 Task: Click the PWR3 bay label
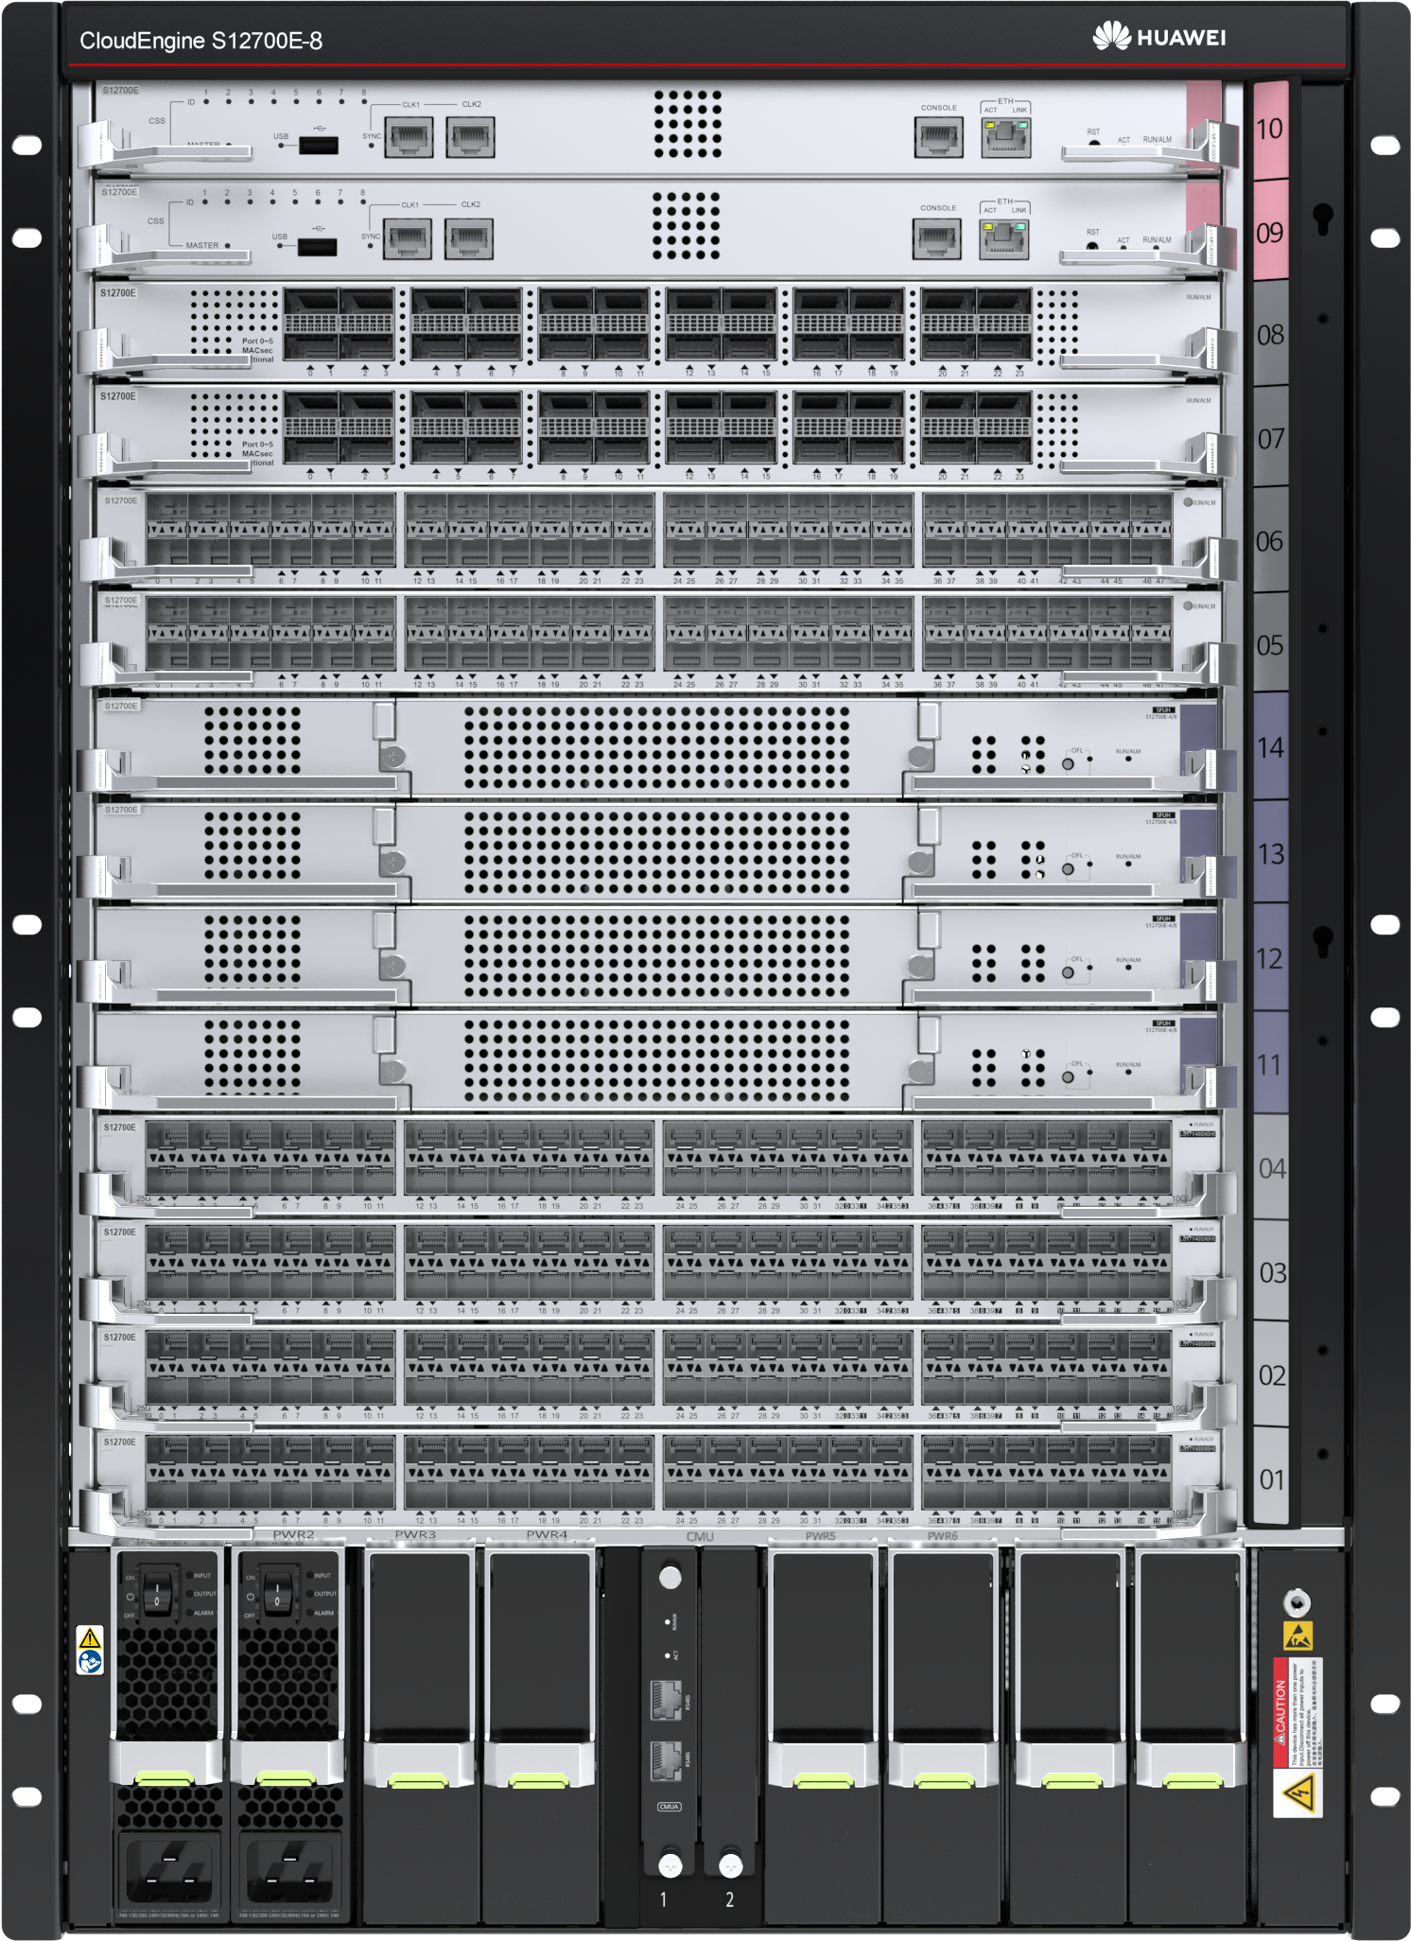[415, 1535]
